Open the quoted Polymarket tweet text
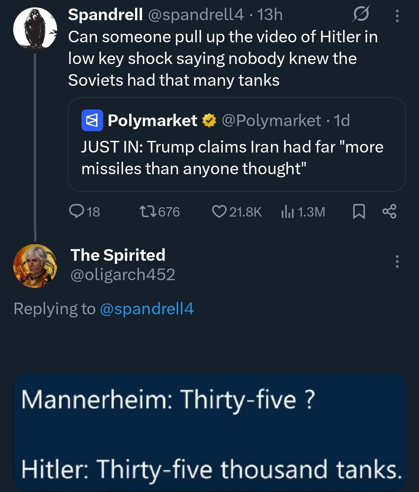This screenshot has height=492, width=419. tap(232, 158)
